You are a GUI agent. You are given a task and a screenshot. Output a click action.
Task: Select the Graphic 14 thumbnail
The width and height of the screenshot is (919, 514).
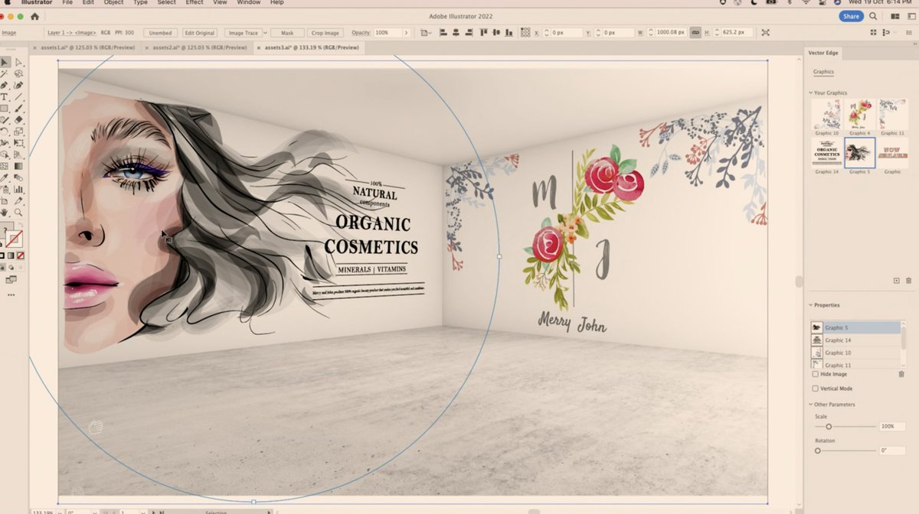[826, 152]
